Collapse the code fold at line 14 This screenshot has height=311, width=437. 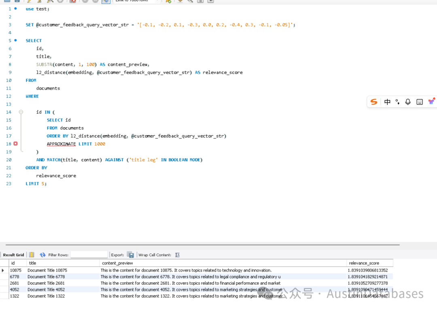[21, 112]
